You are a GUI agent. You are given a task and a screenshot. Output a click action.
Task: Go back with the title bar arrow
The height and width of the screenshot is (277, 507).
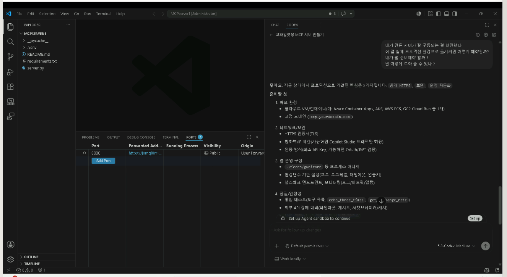click(x=154, y=14)
